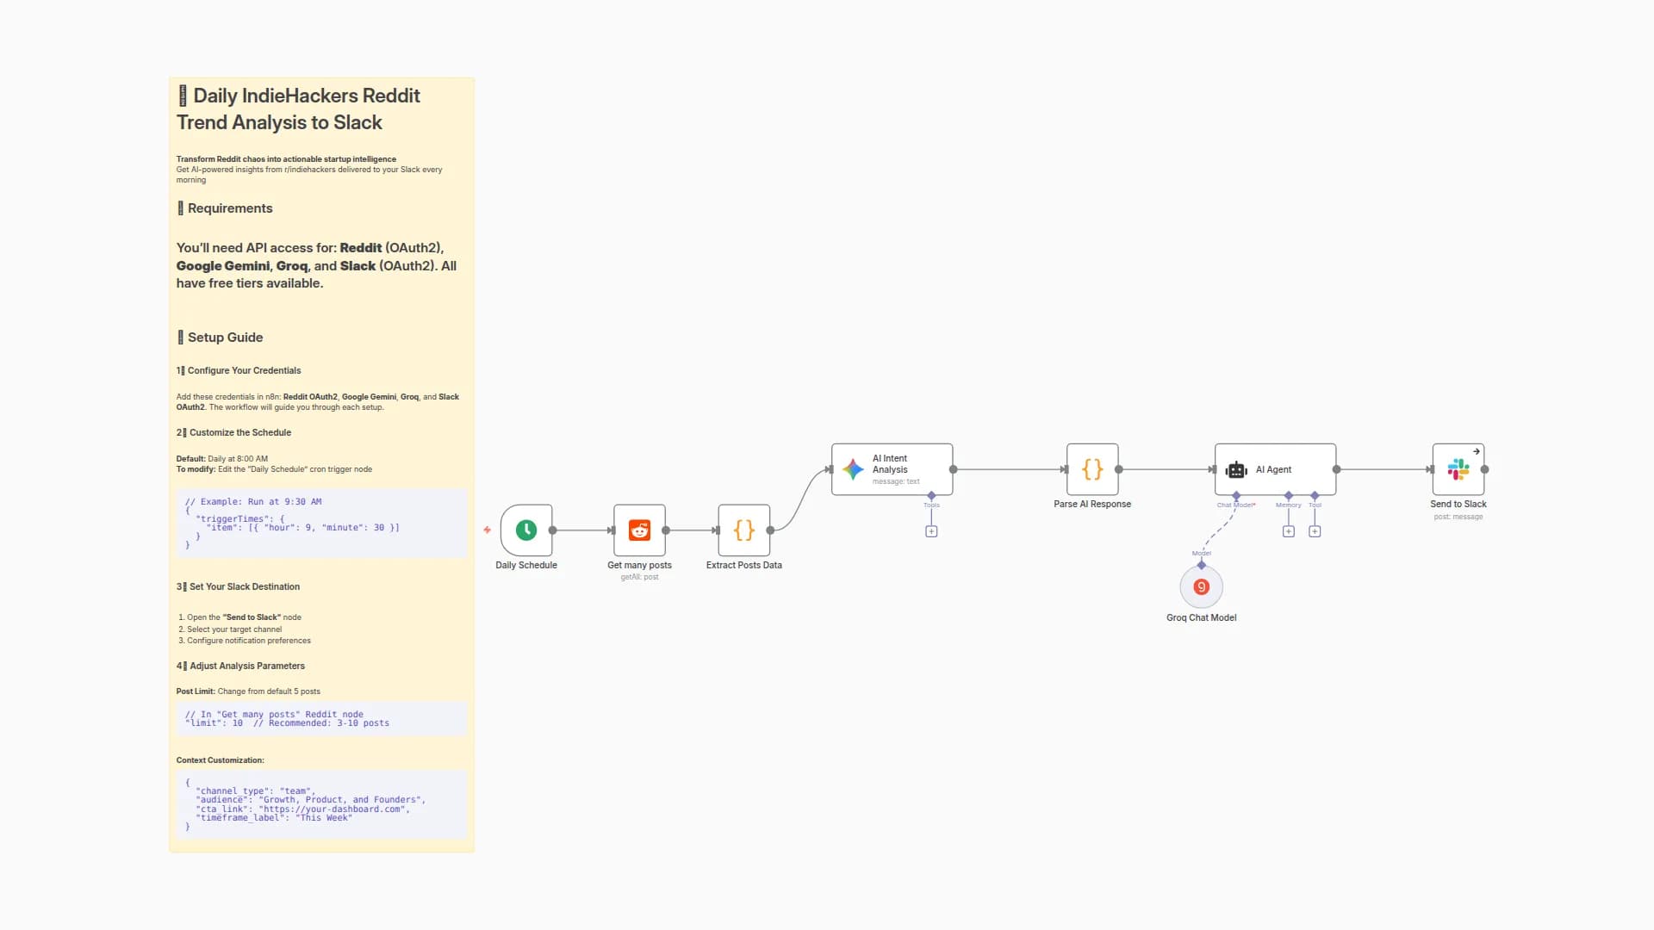The width and height of the screenshot is (1654, 930).
Task: Click the Reddit icon in Get many posts node
Action: (639, 530)
